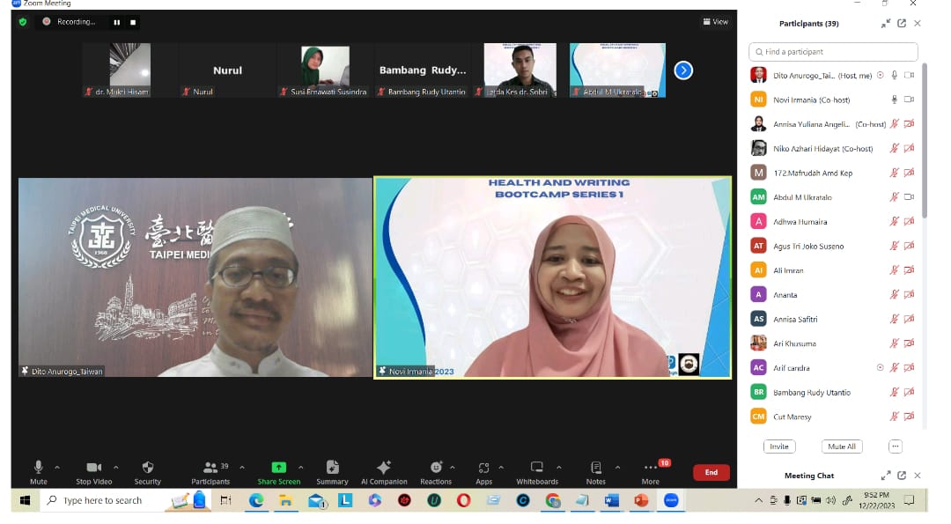Pause the meeting recording
Screen dimensions: 951x524
pos(116,22)
